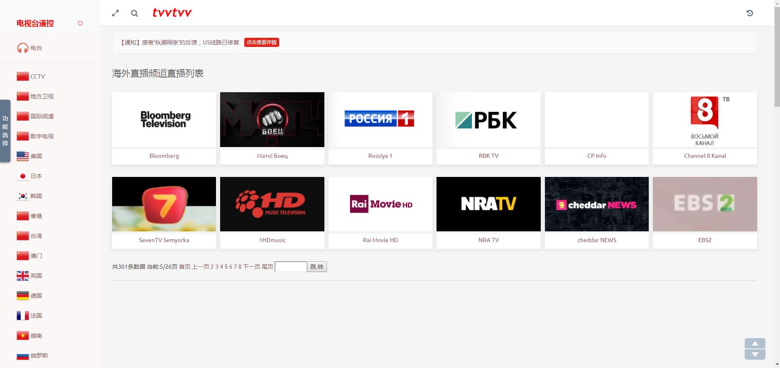Open the cheddar NEWS channel thumbnail
The width and height of the screenshot is (780, 368).
[x=597, y=204]
